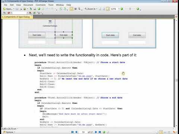This screenshot has height=134, width=179.
Task: Select the Snapshot tool icon
Action: click(75, 9)
